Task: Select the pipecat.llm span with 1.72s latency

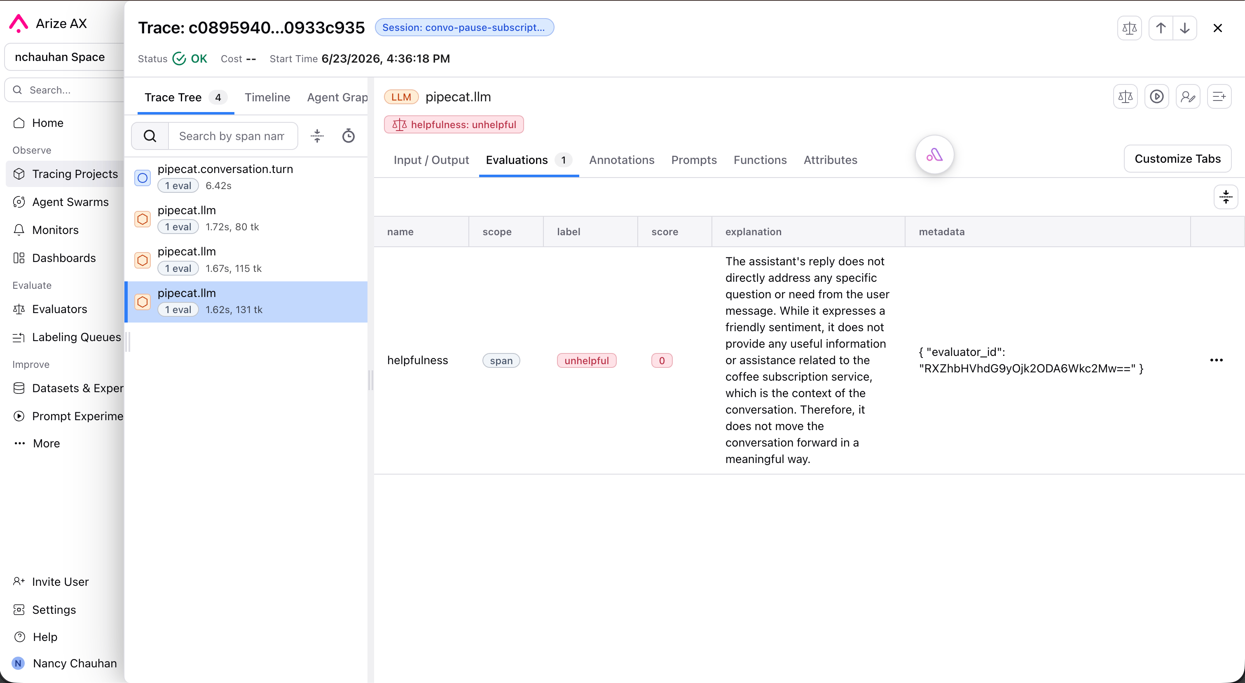Action: click(246, 219)
